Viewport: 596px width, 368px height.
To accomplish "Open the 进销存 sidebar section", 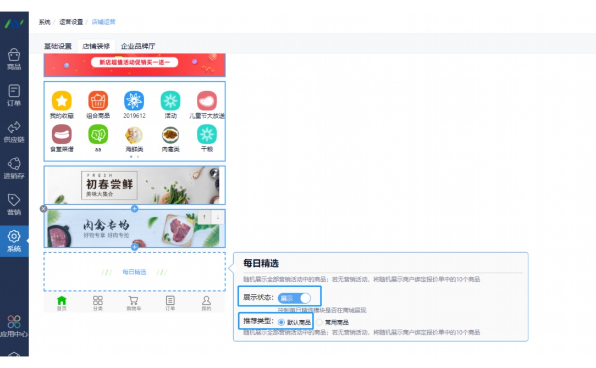I will tap(14, 169).
